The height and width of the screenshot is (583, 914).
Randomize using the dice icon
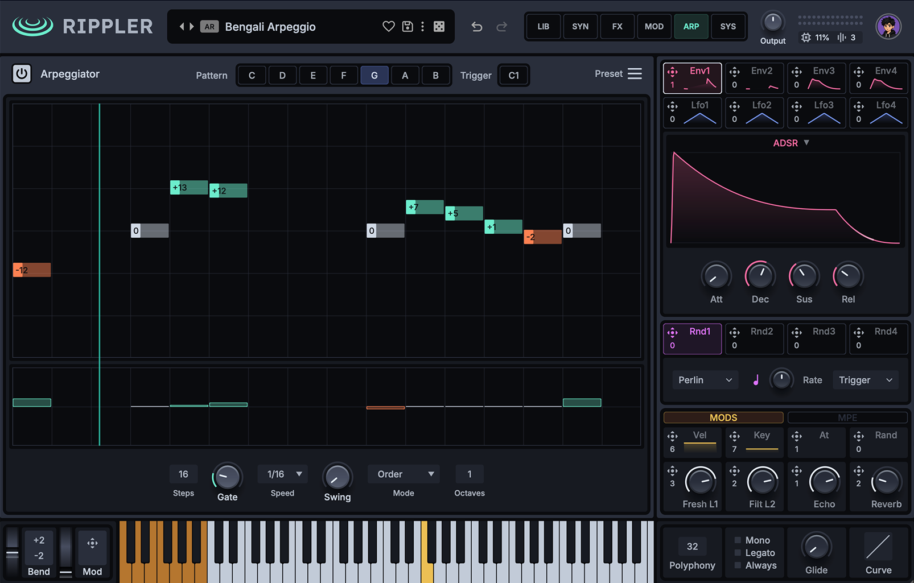point(439,26)
